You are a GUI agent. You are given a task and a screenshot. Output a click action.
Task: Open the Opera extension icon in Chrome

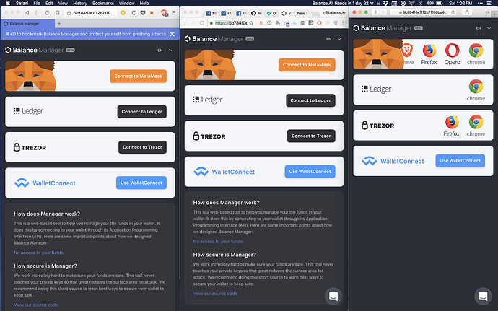pos(319,23)
